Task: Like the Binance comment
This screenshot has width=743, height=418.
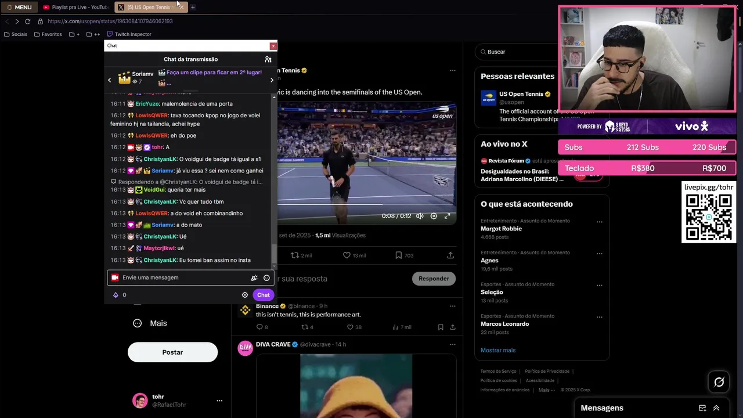Action: tap(354, 327)
